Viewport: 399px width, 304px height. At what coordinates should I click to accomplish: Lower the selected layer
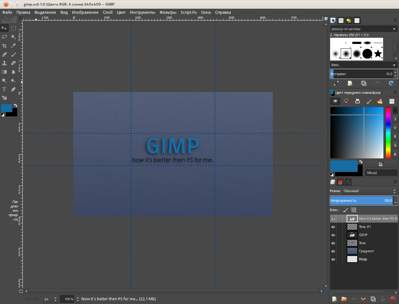363,299
